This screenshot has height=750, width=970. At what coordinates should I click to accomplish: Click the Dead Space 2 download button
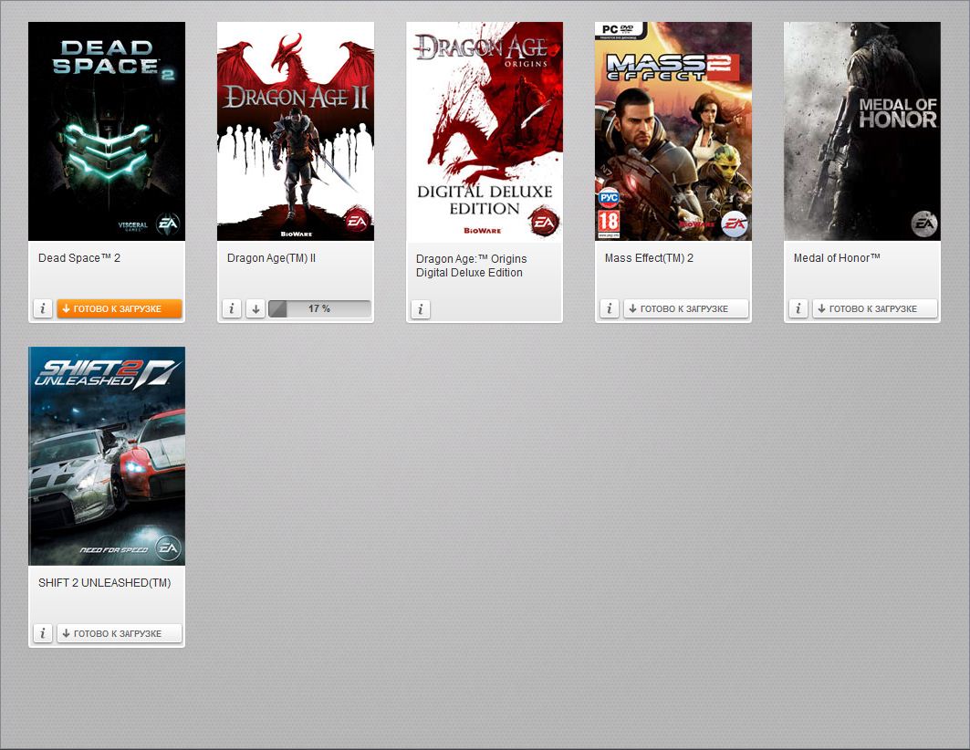coord(120,308)
